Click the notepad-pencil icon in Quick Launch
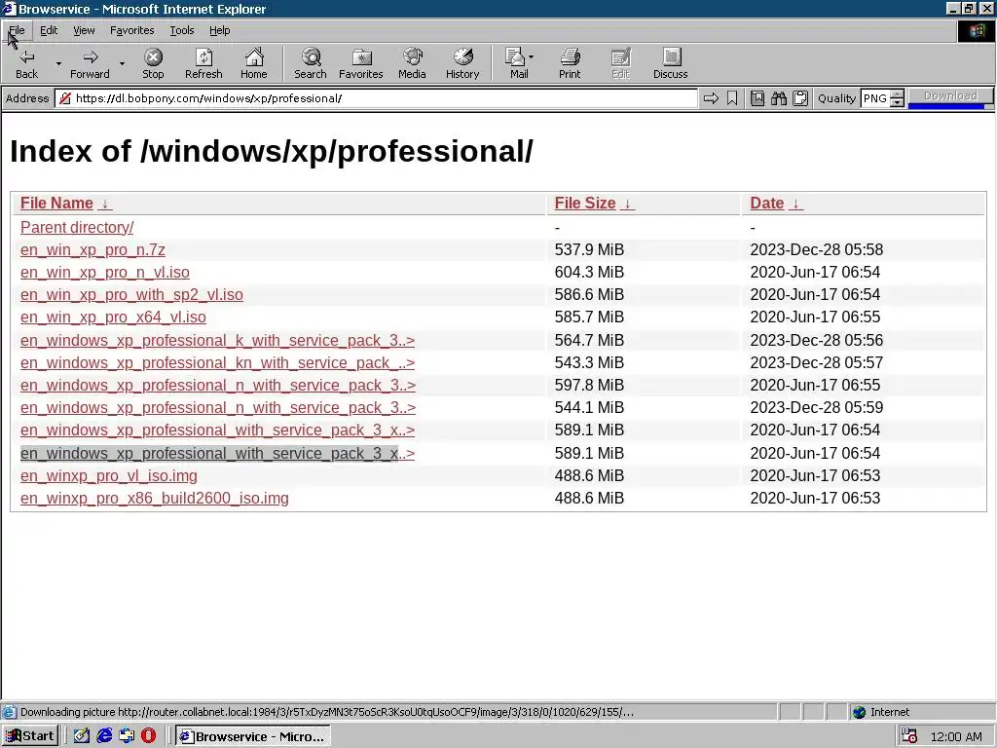 tap(82, 736)
